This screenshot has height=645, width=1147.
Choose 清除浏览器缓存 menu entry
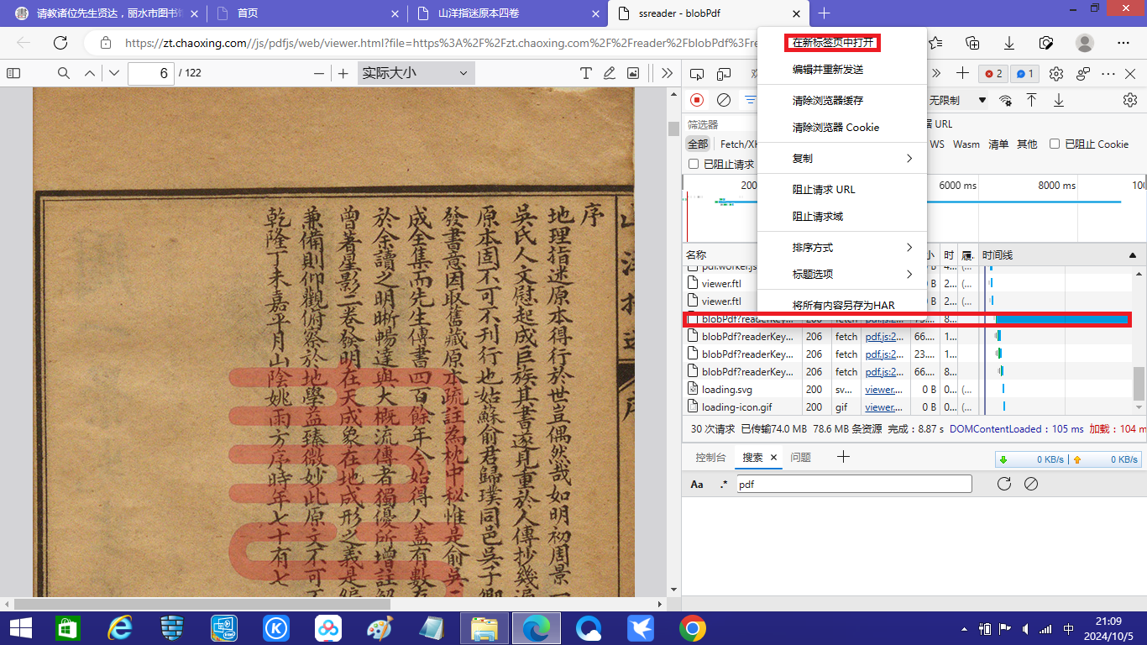coord(842,100)
